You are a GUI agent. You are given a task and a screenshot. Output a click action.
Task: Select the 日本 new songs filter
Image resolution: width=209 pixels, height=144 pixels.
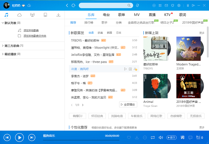[x=119, y=33]
